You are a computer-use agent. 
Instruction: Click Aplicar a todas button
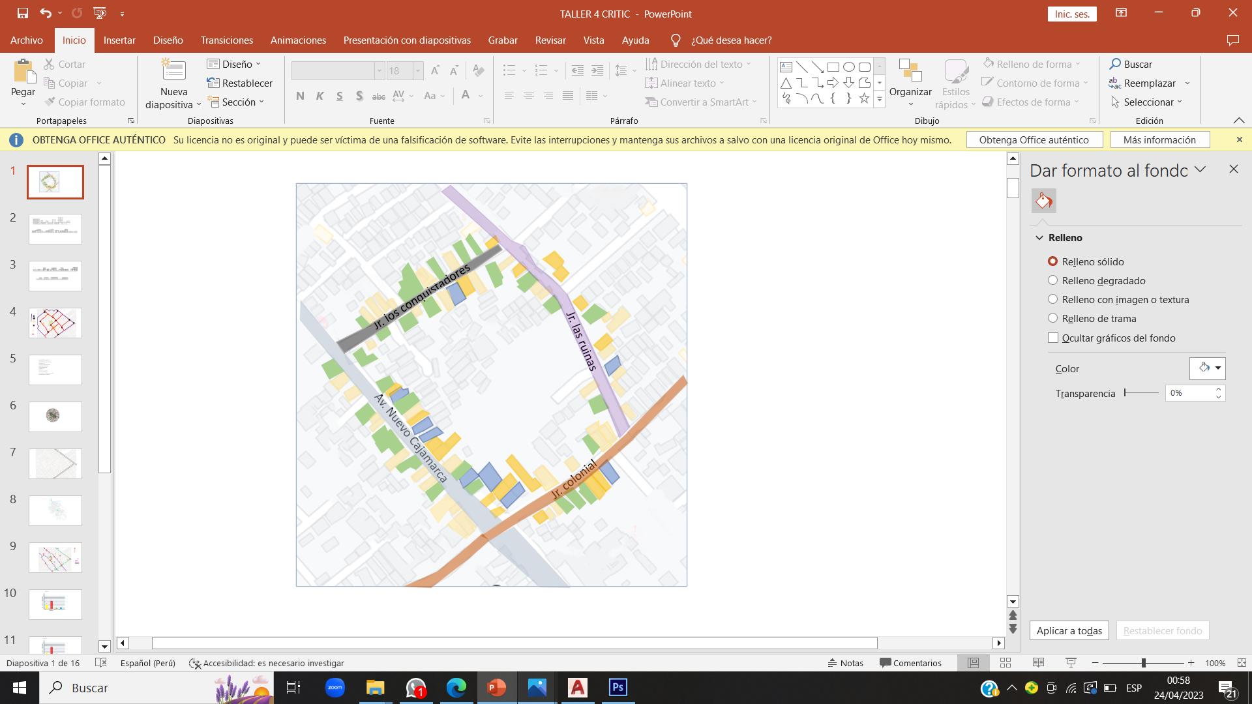[x=1069, y=630]
